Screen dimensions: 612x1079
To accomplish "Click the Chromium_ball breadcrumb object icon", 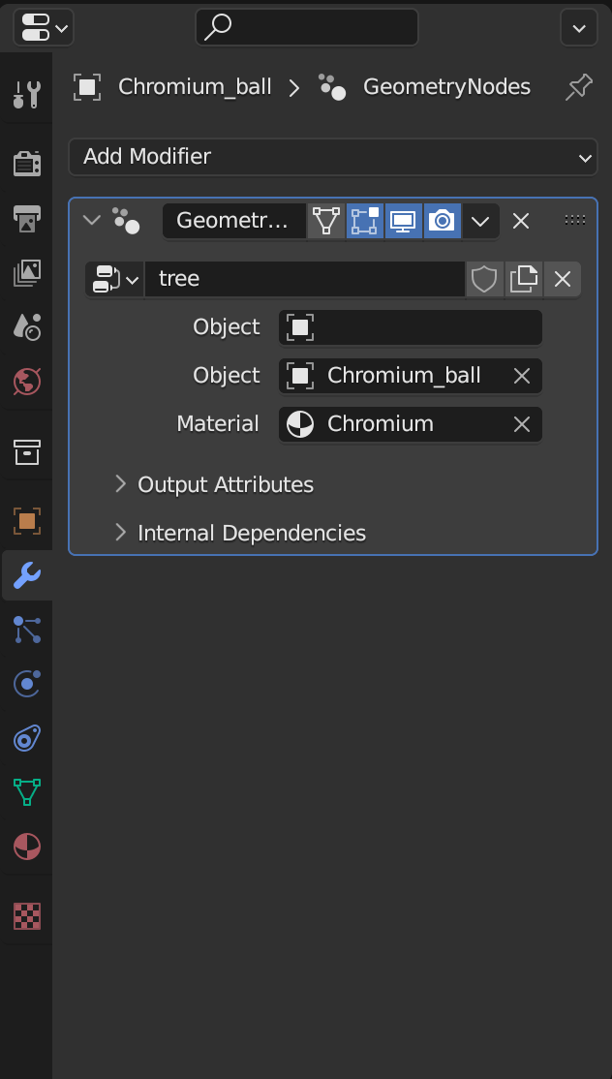I will (87, 87).
